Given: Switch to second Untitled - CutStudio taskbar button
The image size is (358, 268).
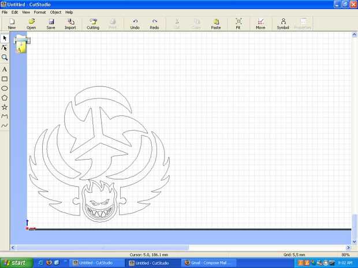Looking at the screenshot, I should point(153,263).
